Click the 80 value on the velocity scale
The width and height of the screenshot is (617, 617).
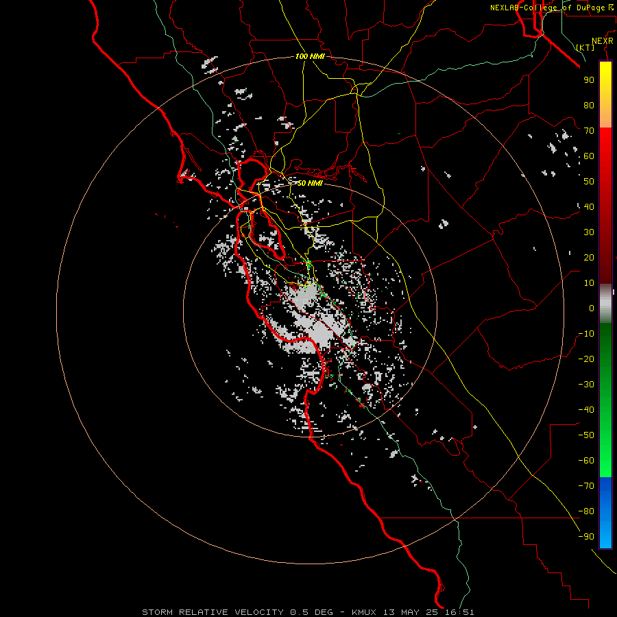[589, 105]
